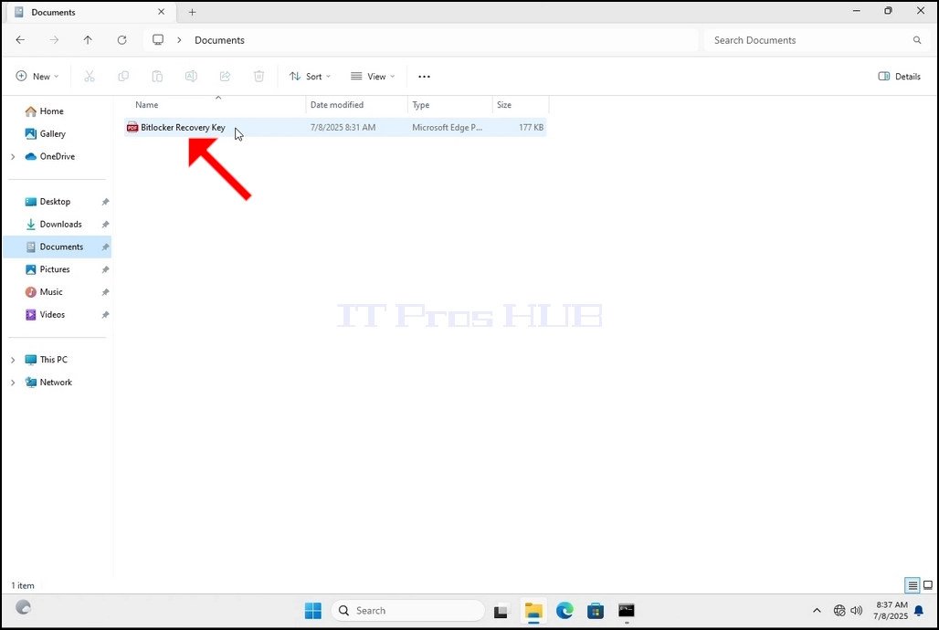Viewport: 939px width, 630px height.
Task: Open the Sort options dropdown
Action: [310, 76]
